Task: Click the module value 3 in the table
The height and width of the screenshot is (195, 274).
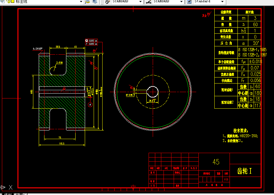Action: tap(255, 18)
